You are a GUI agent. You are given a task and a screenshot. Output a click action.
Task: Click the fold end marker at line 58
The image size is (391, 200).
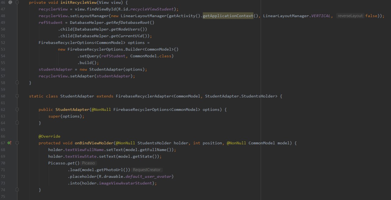pyautogui.click(x=17, y=83)
